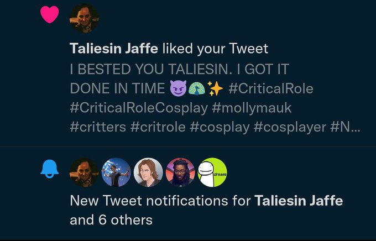The width and height of the screenshot is (376, 241).
Task: Click 'and 6 others' in the notification
Action: point(111,220)
